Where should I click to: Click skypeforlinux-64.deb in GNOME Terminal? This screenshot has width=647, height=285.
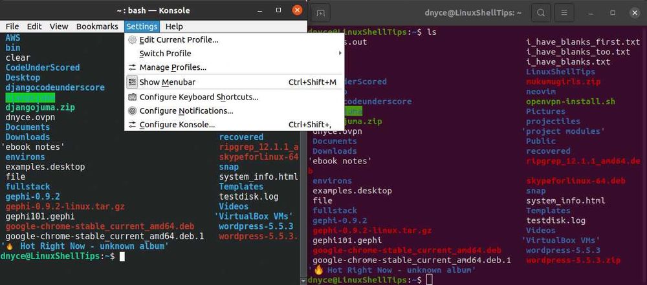pyautogui.click(x=576, y=181)
